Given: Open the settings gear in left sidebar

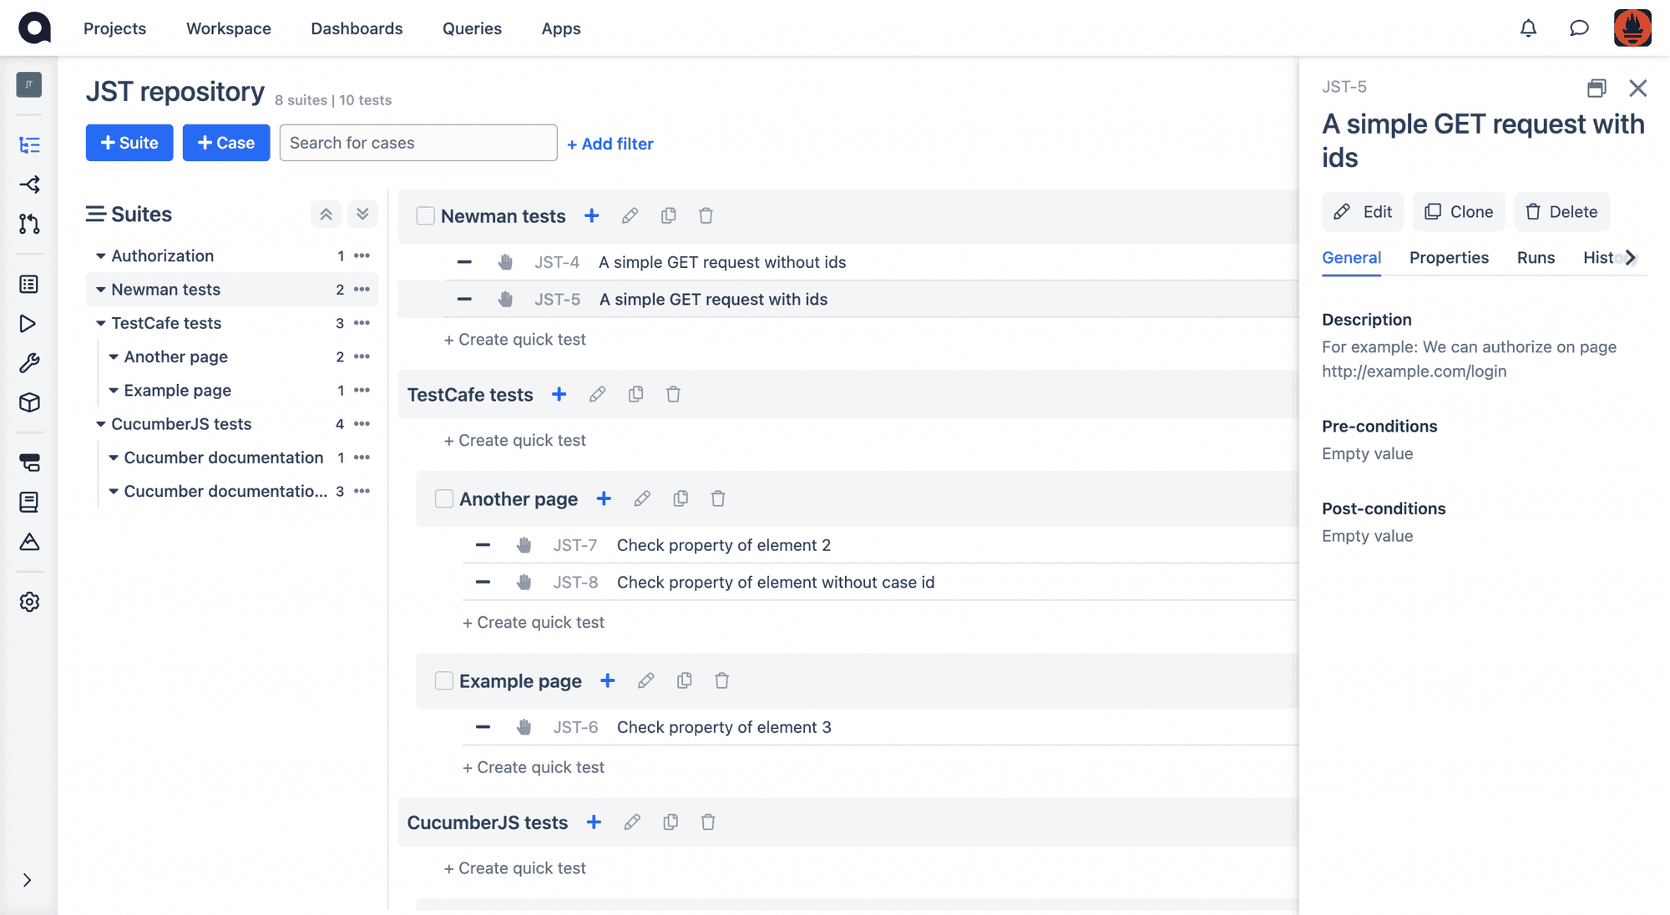Looking at the screenshot, I should [x=29, y=602].
